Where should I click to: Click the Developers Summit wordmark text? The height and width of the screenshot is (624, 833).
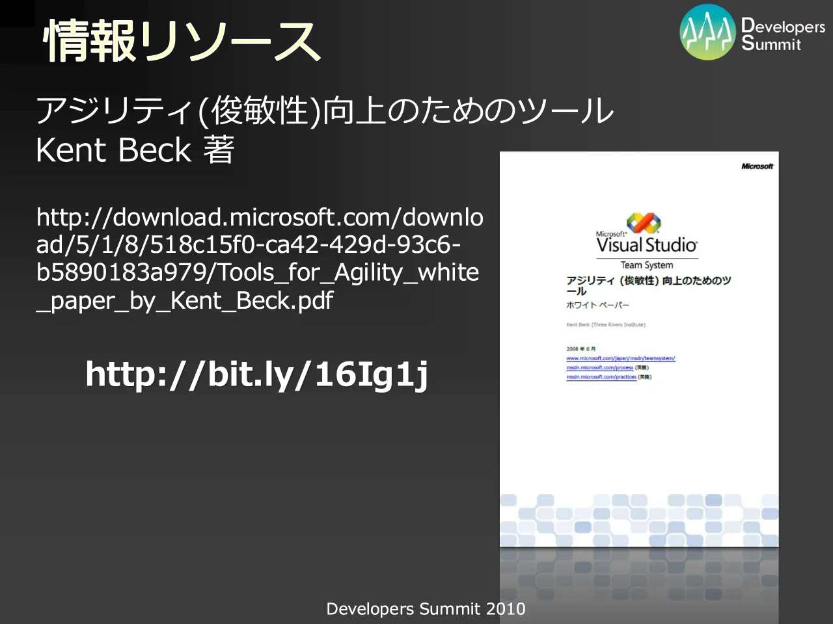pos(783,35)
